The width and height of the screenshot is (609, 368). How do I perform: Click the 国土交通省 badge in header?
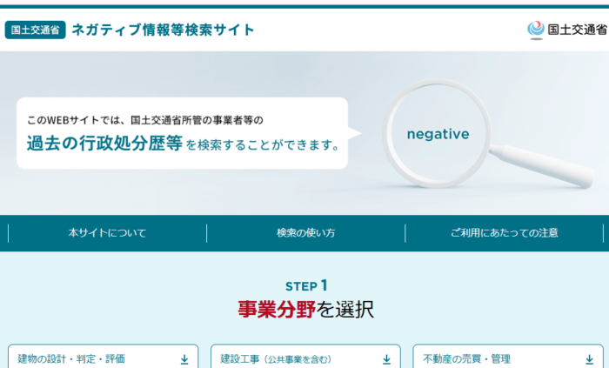coord(35,30)
